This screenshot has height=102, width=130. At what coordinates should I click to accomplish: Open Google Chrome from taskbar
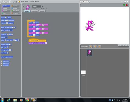point(28,100)
